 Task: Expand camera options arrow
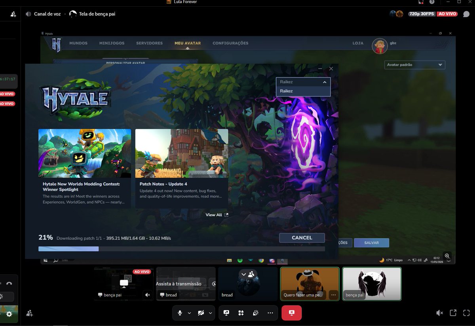click(210, 313)
